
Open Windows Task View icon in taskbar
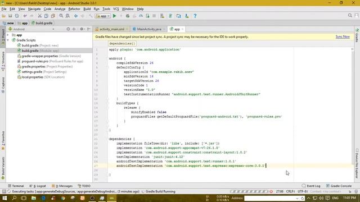[24, 198]
